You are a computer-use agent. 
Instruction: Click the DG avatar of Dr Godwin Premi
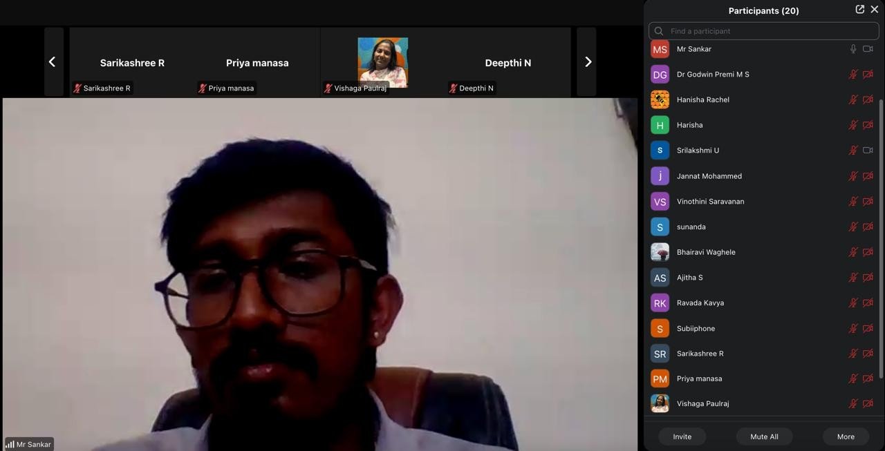pyautogui.click(x=660, y=75)
